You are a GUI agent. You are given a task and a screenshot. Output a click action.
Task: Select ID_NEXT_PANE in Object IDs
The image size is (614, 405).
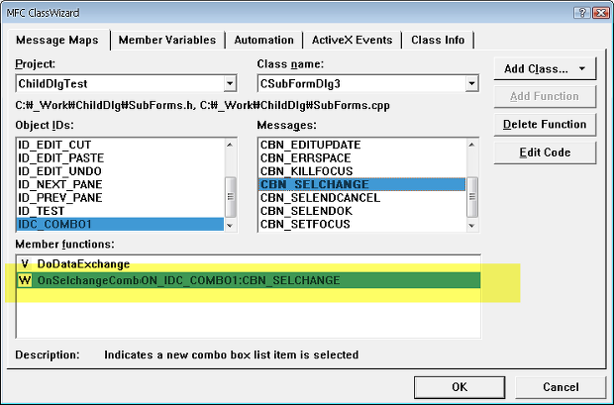pyautogui.click(x=121, y=184)
